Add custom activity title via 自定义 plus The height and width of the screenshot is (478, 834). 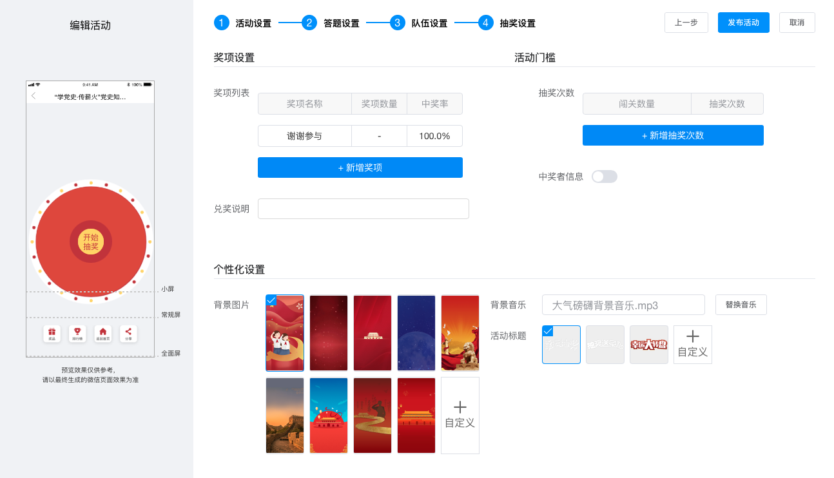coord(692,344)
